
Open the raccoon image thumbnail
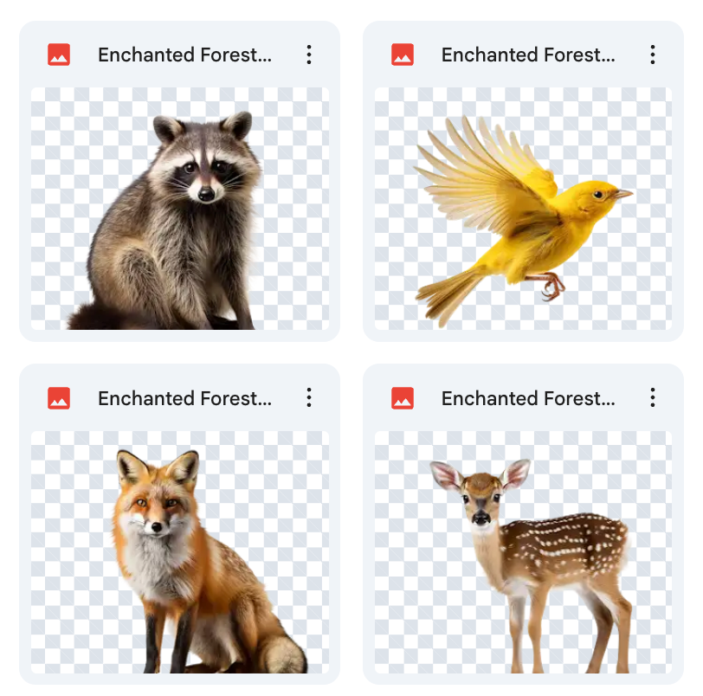[180, 208]
